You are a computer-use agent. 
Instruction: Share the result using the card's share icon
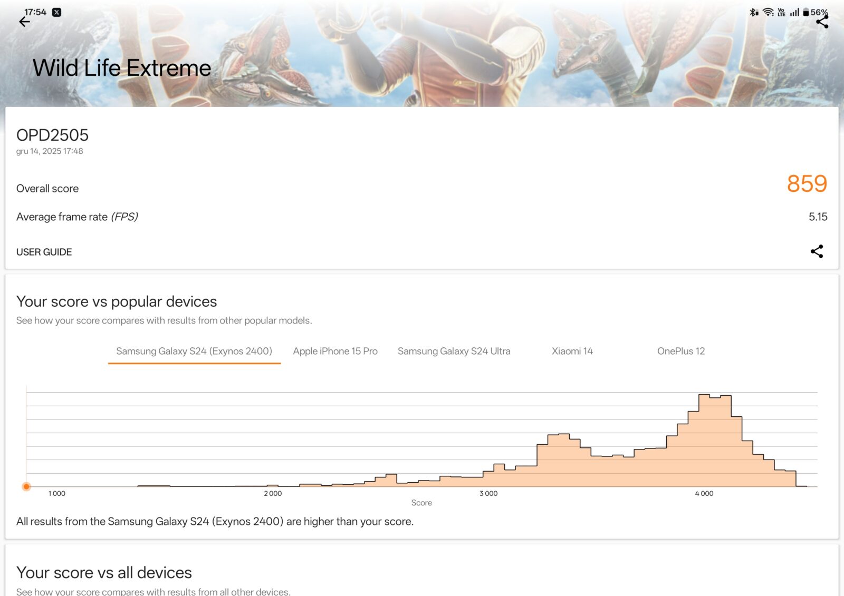817,251
